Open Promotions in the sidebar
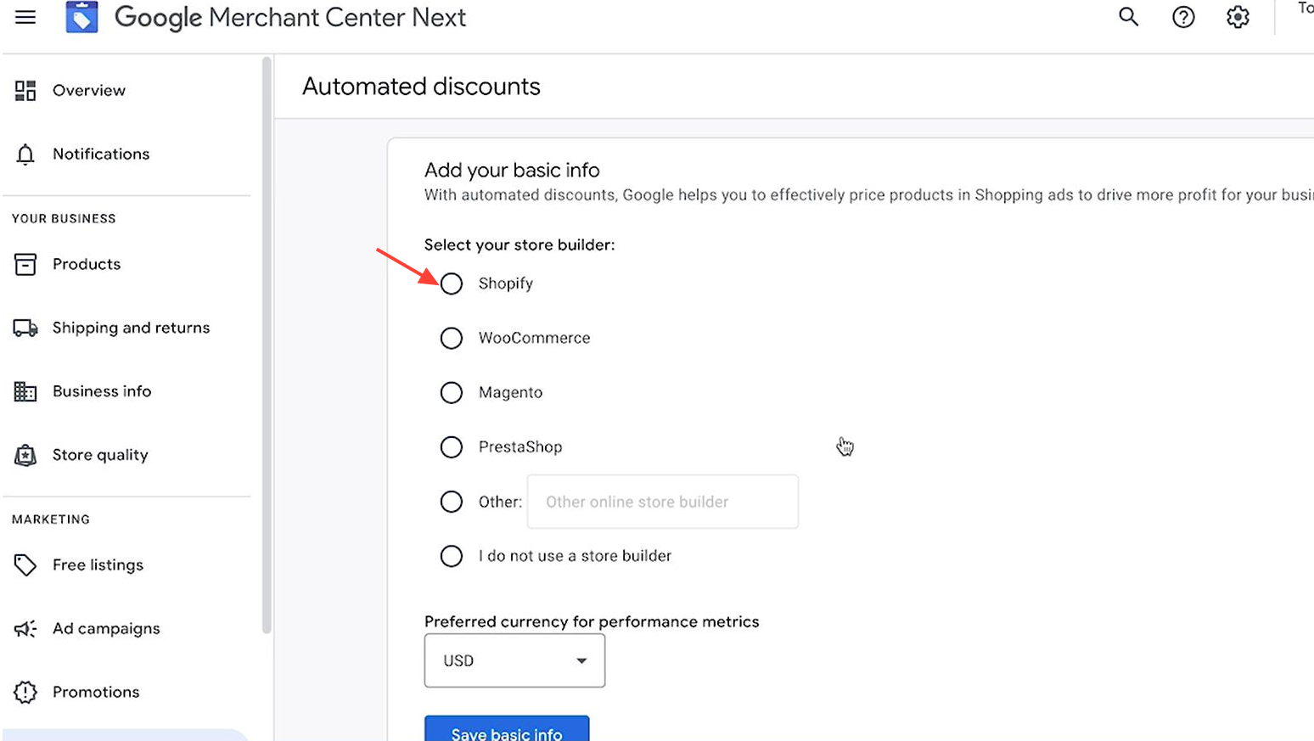1314x741 pixels. 96,693
